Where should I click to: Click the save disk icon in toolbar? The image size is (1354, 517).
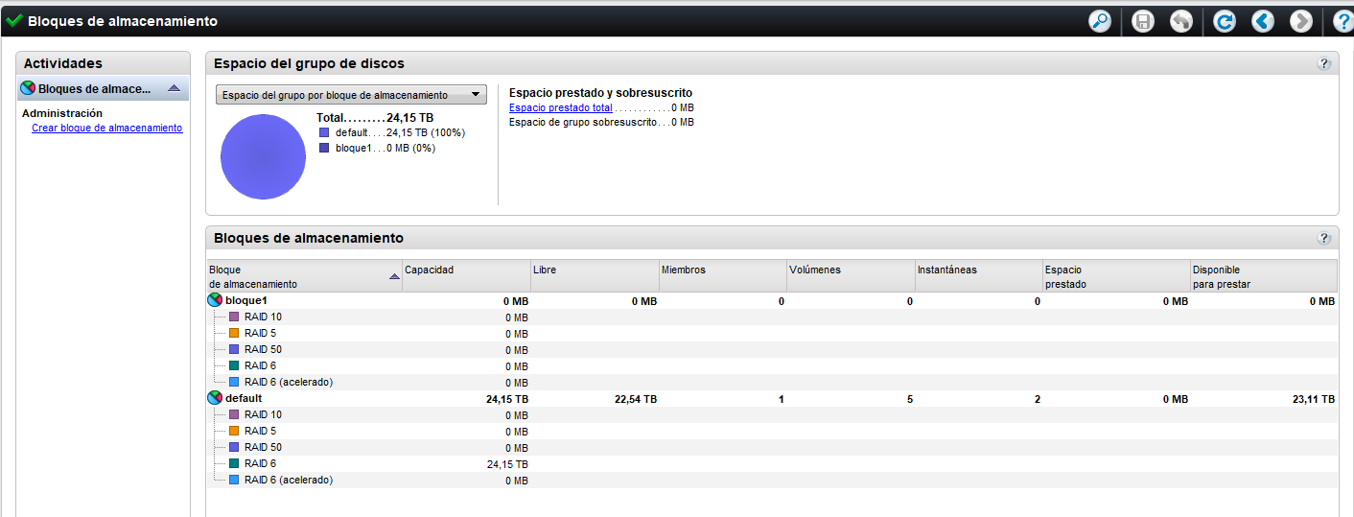point(1143,21)
